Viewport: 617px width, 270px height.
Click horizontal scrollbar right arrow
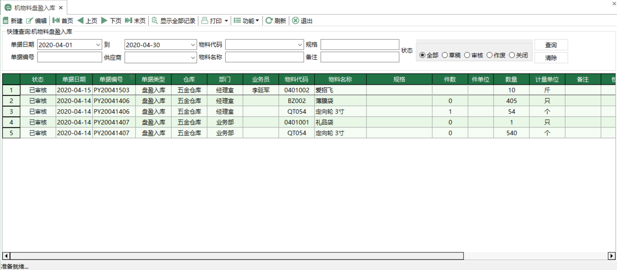coord(612,256)
